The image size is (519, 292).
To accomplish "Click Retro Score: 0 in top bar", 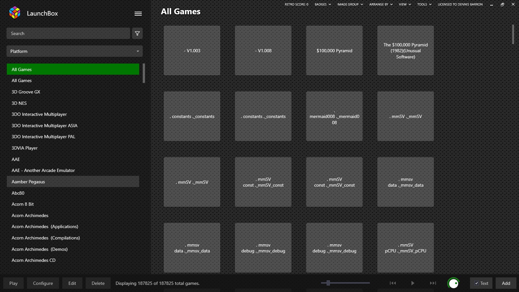I will click(x=296, y=5).
